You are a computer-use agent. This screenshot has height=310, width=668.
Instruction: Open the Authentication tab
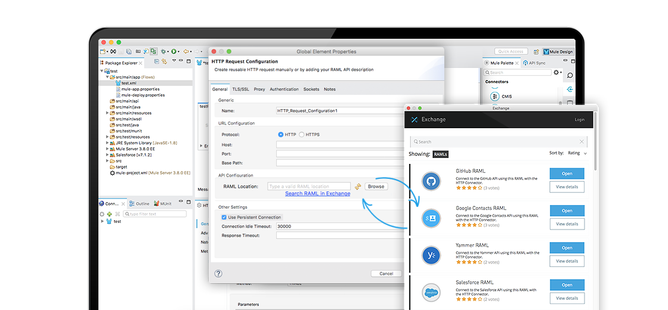(284, 89)
